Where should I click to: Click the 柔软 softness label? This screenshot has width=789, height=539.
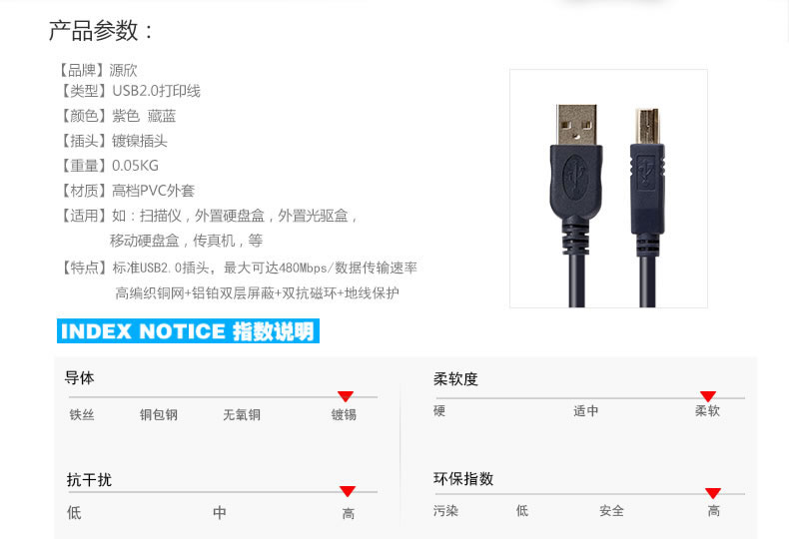point(707,411)
